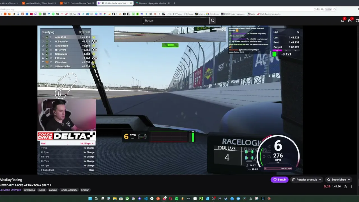Open the AlexKayRacing channel name link
Viewport: 359px width, 202px height.
coord(11,180)
